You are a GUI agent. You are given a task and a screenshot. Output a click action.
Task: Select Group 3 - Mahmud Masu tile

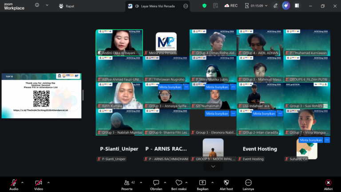tap(260, 69)
